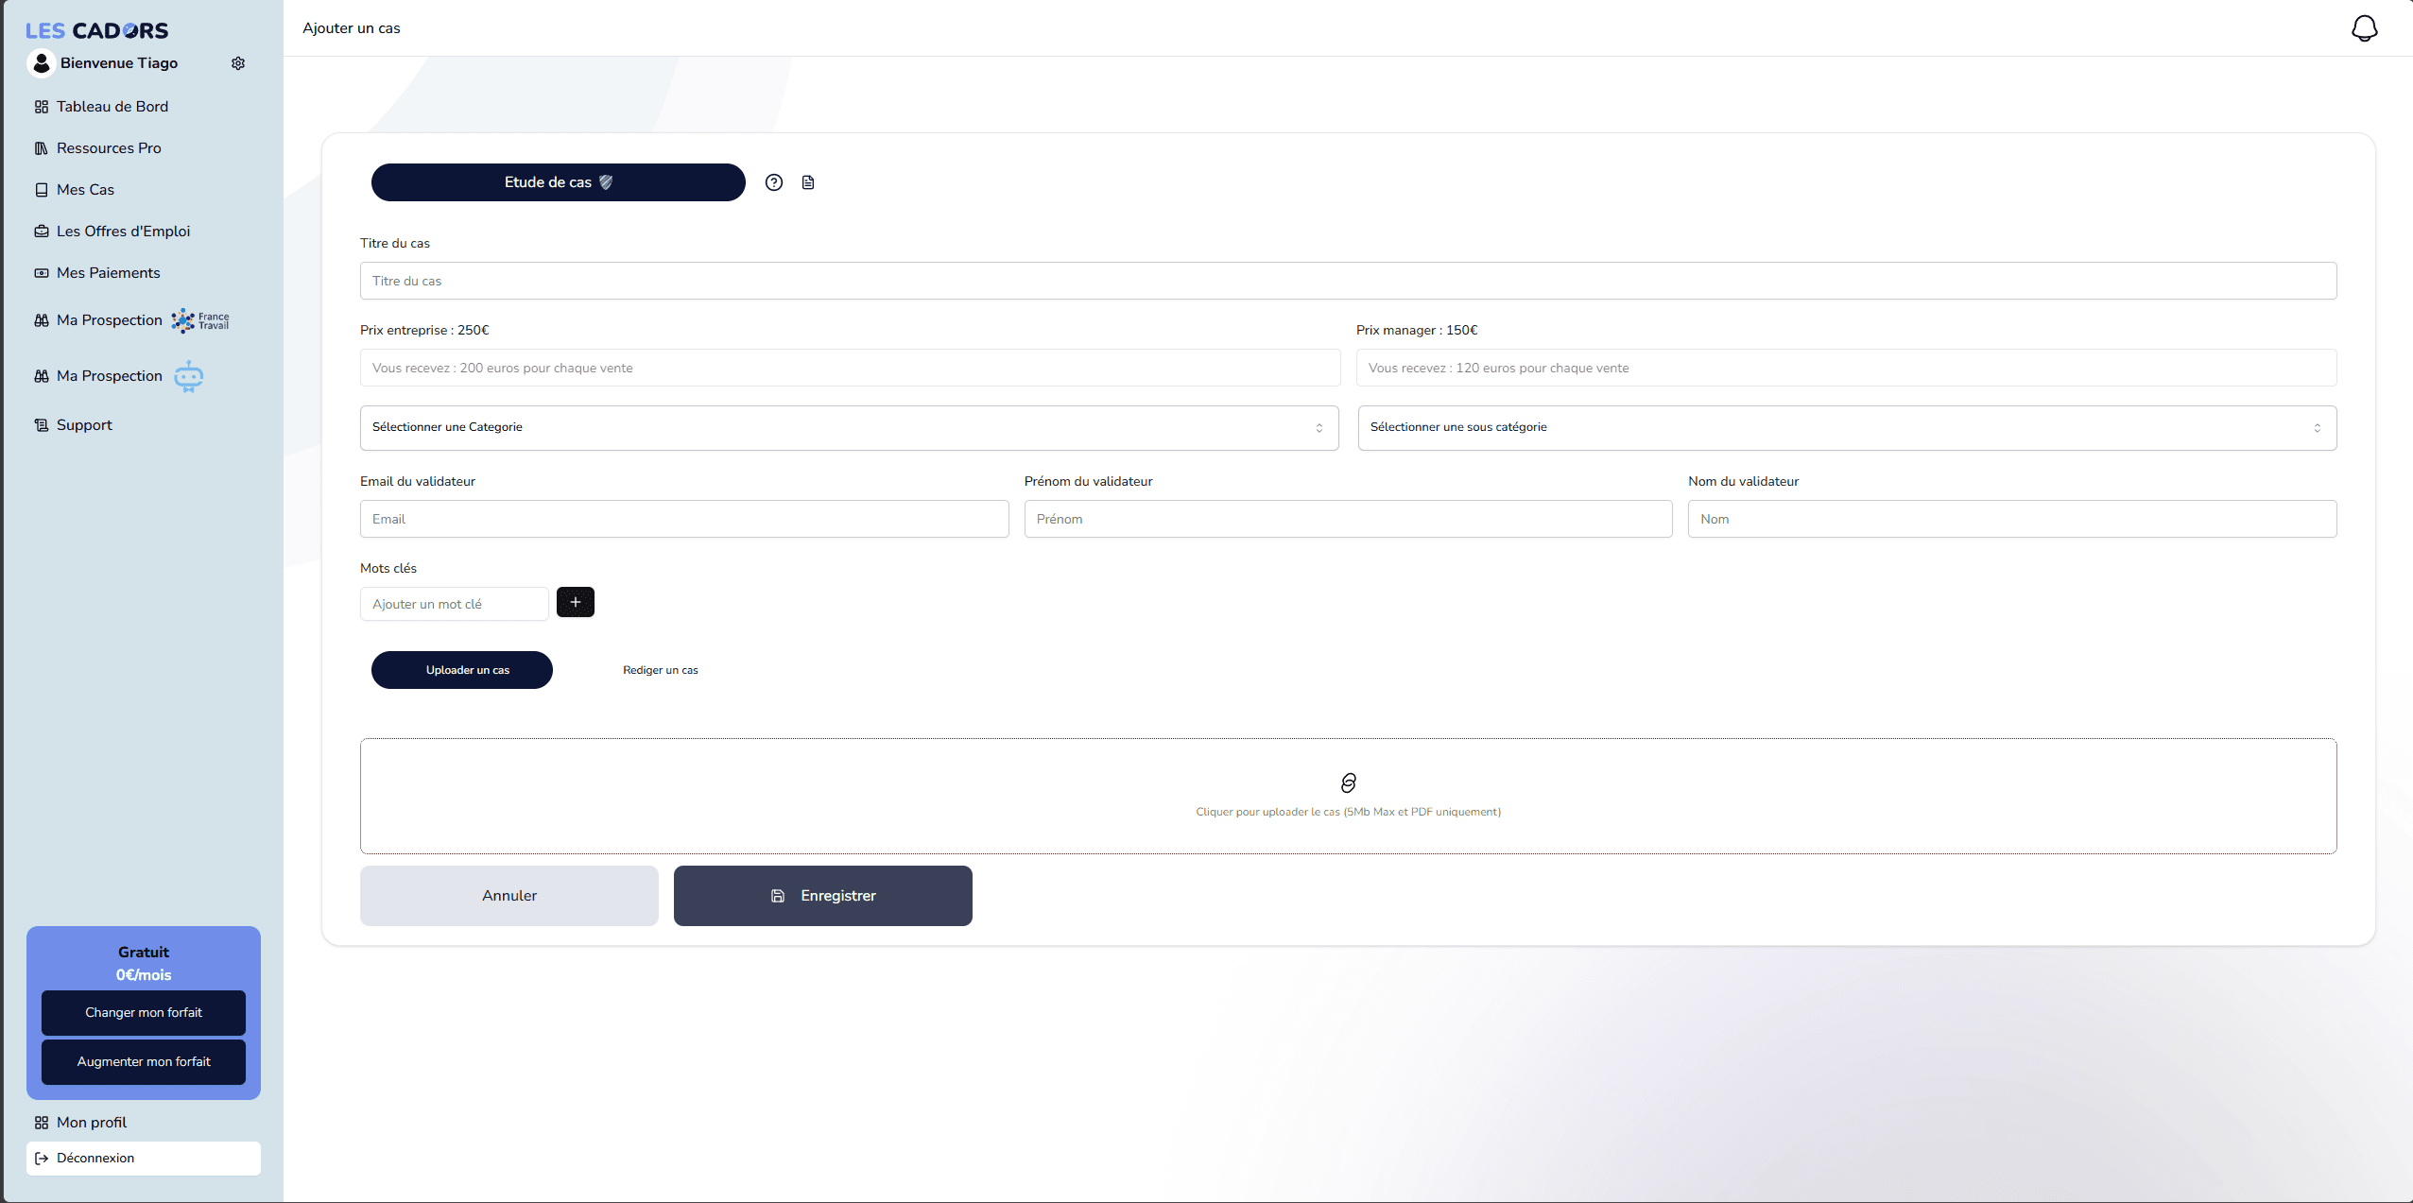Click Annuler to cancel
Screen dimensions: 2413x1203
tap(509, 896)
